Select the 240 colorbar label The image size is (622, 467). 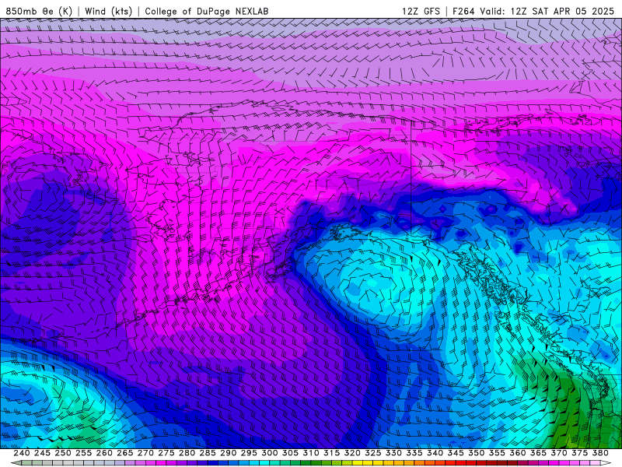click(x=22, y=453)
